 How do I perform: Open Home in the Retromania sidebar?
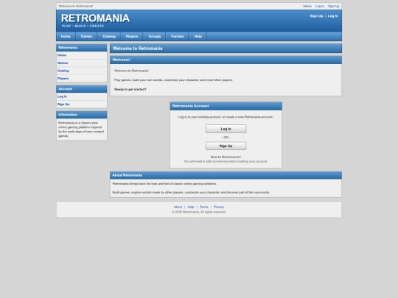click(82, 55)
